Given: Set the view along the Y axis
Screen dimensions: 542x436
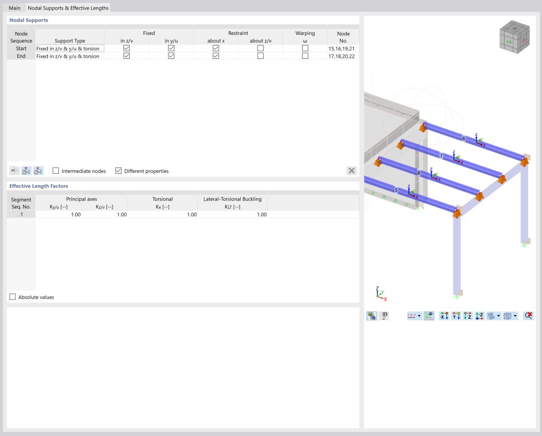Looking at the screenshot, I should (455, 315).
